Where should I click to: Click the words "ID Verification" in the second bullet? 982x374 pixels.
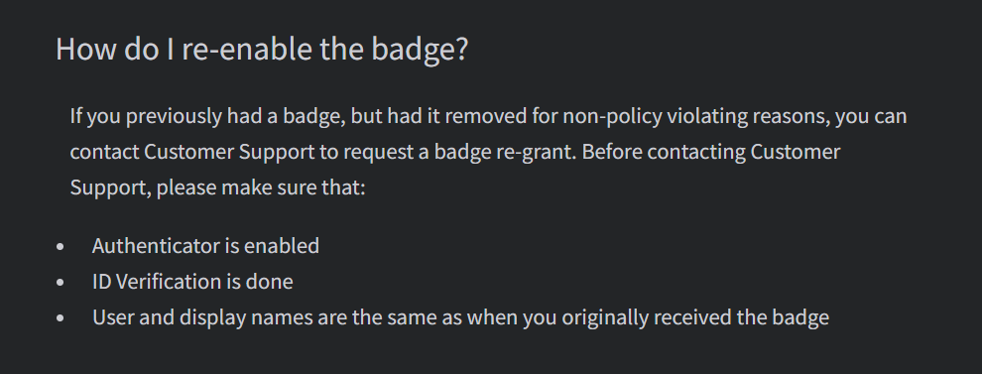point(157,282)
